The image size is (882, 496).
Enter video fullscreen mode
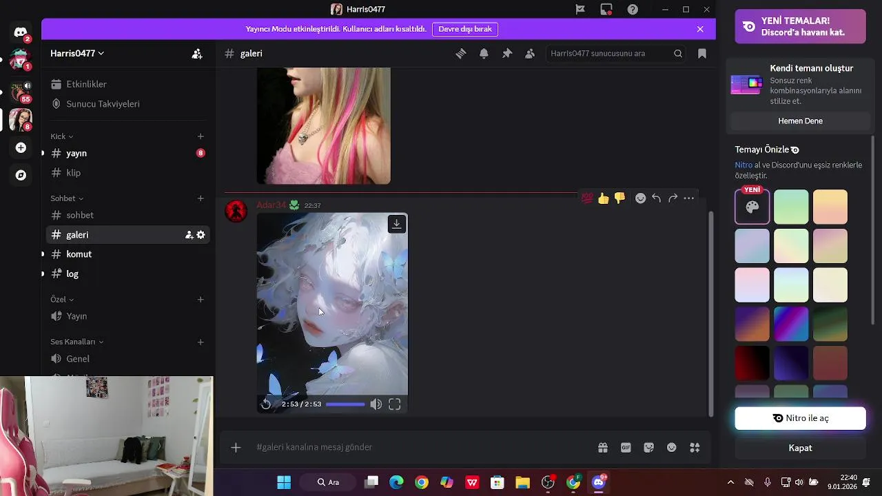pyautogui.click(x=395, y=404)
